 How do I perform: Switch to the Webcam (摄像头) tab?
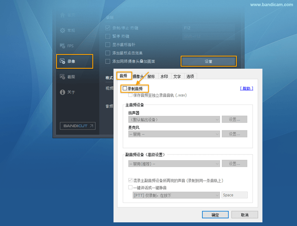point(138,76)
